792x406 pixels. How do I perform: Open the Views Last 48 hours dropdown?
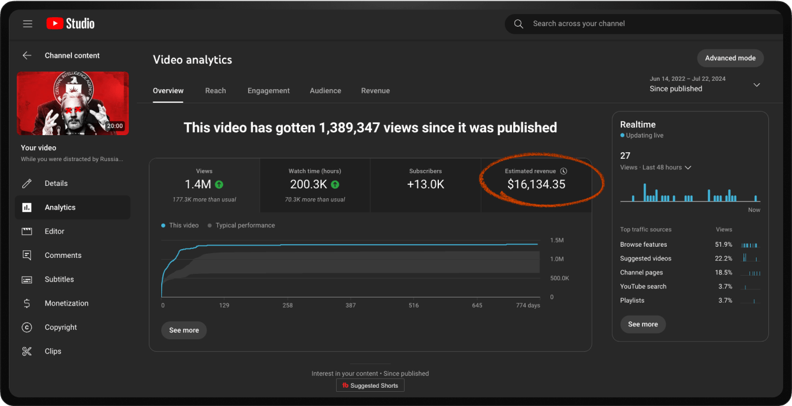pyautogui.click(x=656, y=168)
